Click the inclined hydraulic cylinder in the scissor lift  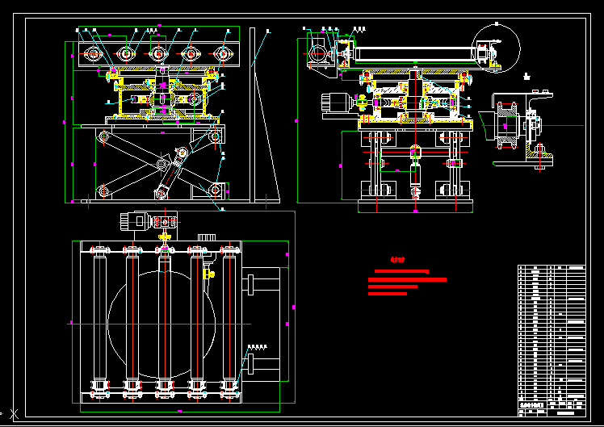(171, 174)
